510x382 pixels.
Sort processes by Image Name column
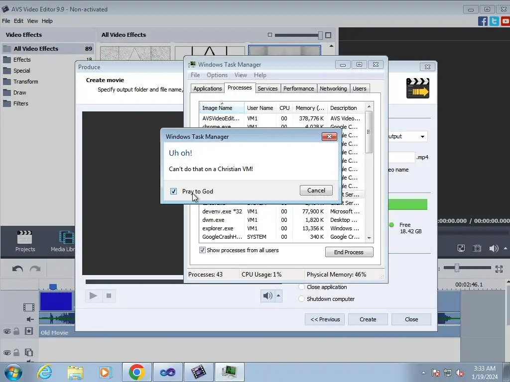click(x=222, y=108)
